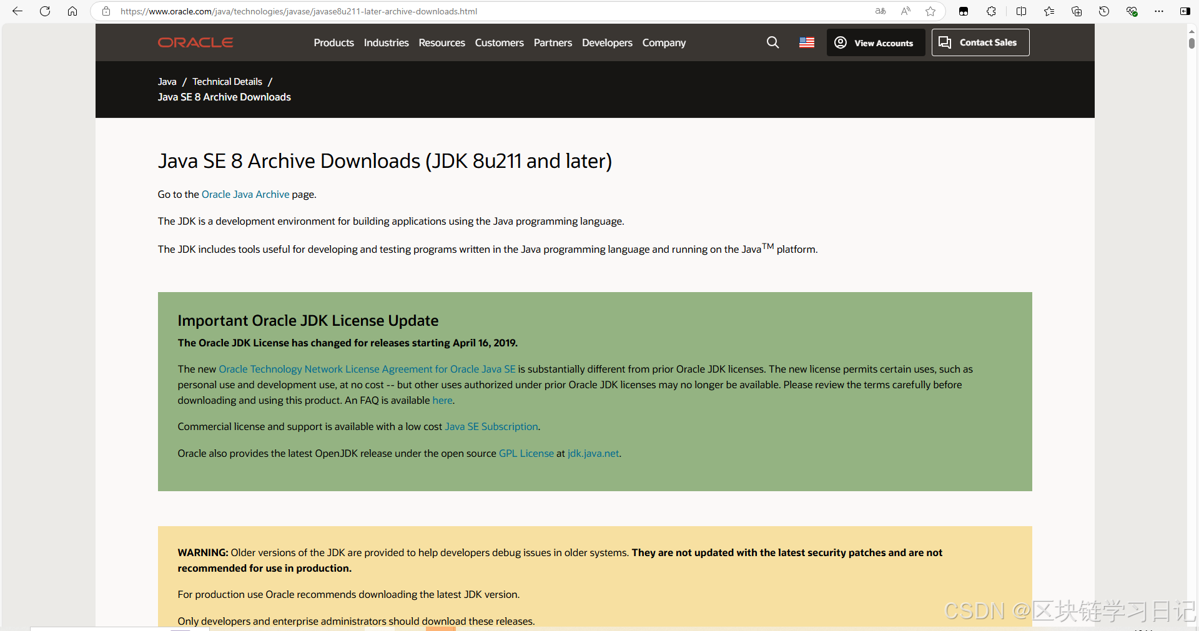The width and height of the screenshot is (1199, 631).
Task: Open the read aloud icon in address bar
Action: [905, 11]
